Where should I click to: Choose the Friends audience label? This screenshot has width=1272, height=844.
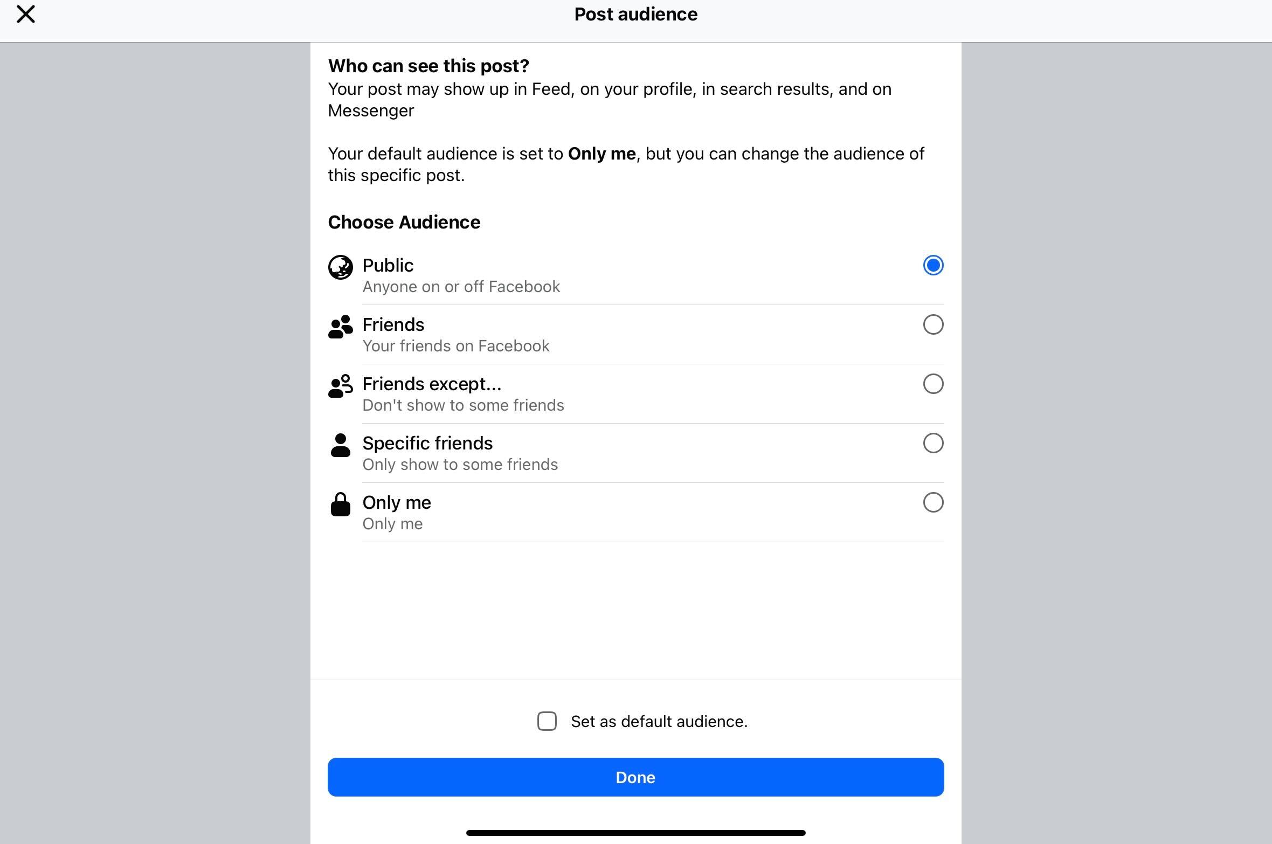[393, 324]
